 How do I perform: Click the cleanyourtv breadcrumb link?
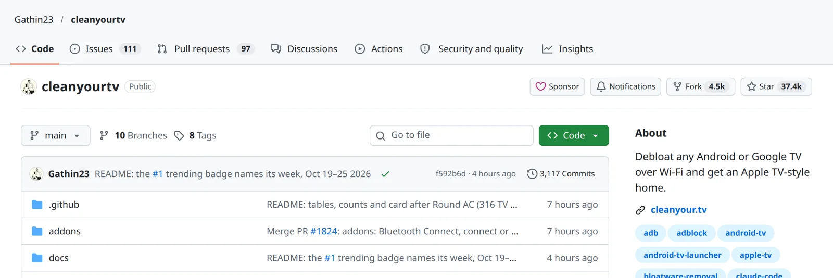click(x=98, y=20)
